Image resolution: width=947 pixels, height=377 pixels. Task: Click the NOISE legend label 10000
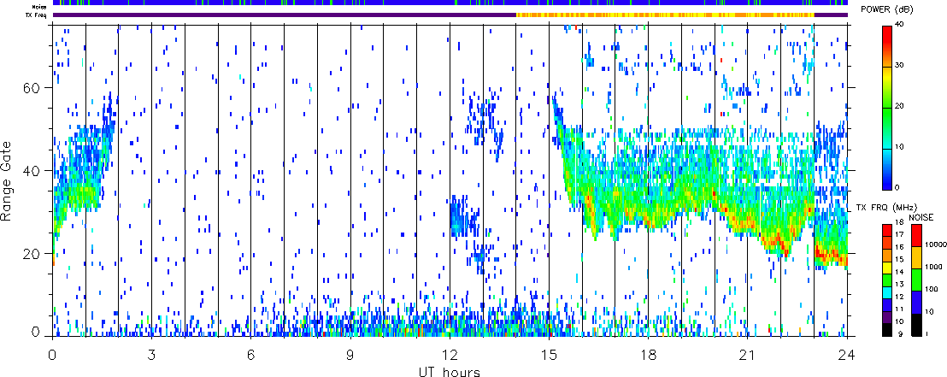[936, 244]
